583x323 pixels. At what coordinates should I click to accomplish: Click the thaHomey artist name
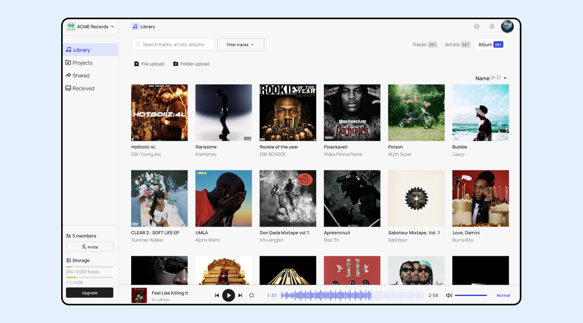point(206,154)
